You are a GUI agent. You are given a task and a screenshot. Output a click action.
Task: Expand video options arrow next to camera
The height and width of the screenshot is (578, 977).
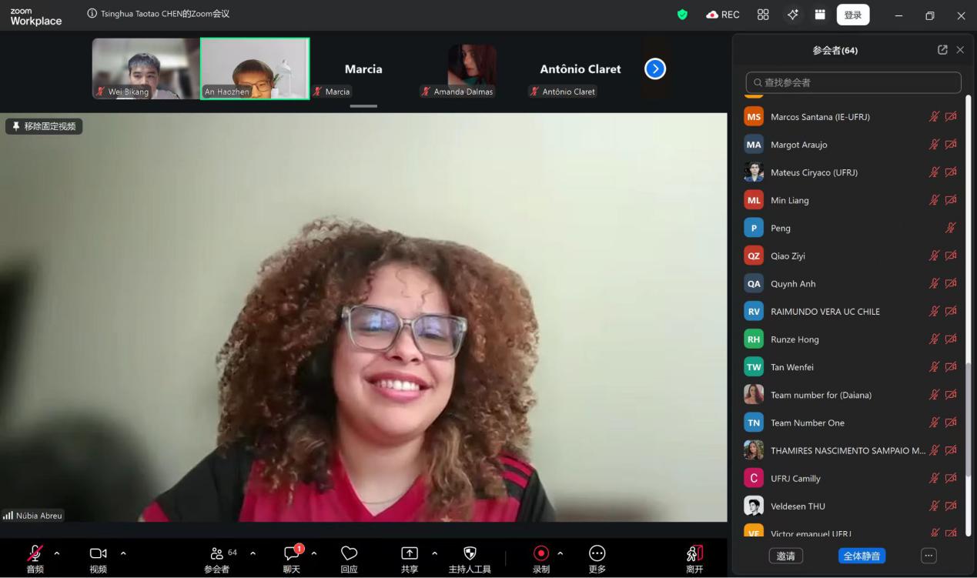[123, 553]
